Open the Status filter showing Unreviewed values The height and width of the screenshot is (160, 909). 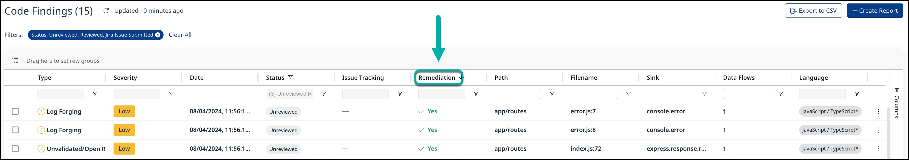289,94
